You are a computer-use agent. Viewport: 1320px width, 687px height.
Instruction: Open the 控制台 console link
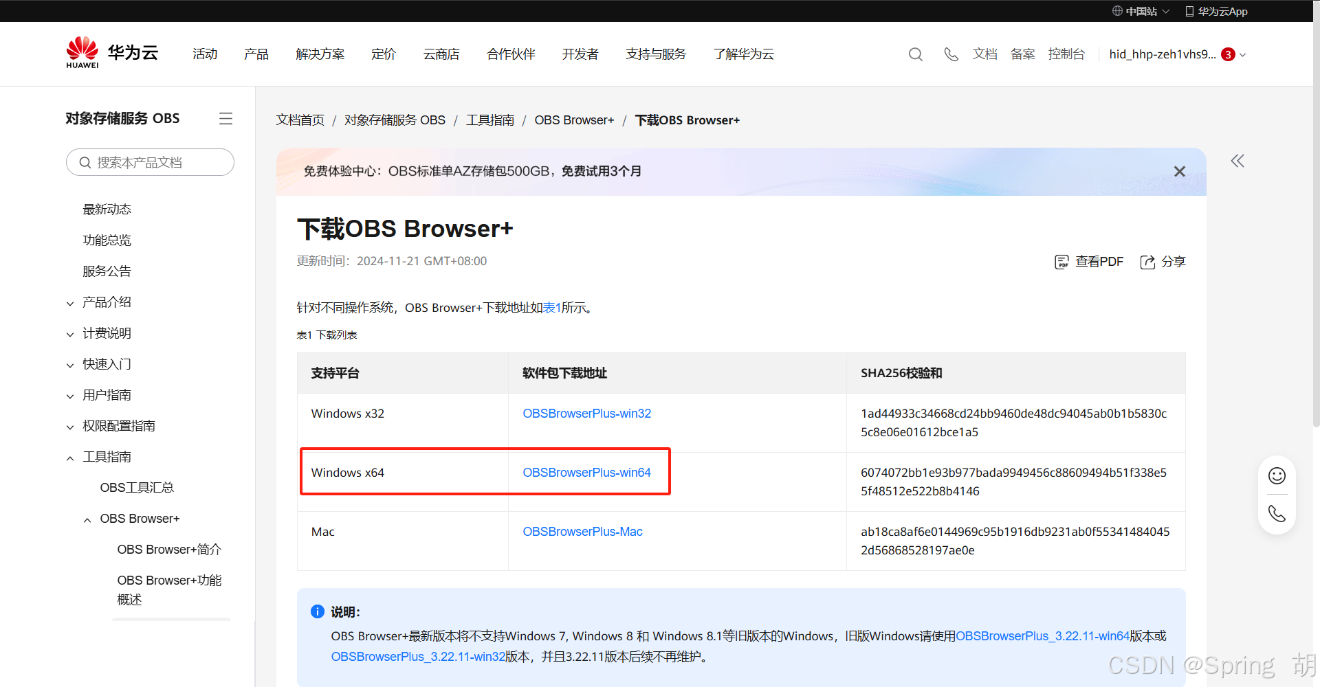coord(1066,54)
